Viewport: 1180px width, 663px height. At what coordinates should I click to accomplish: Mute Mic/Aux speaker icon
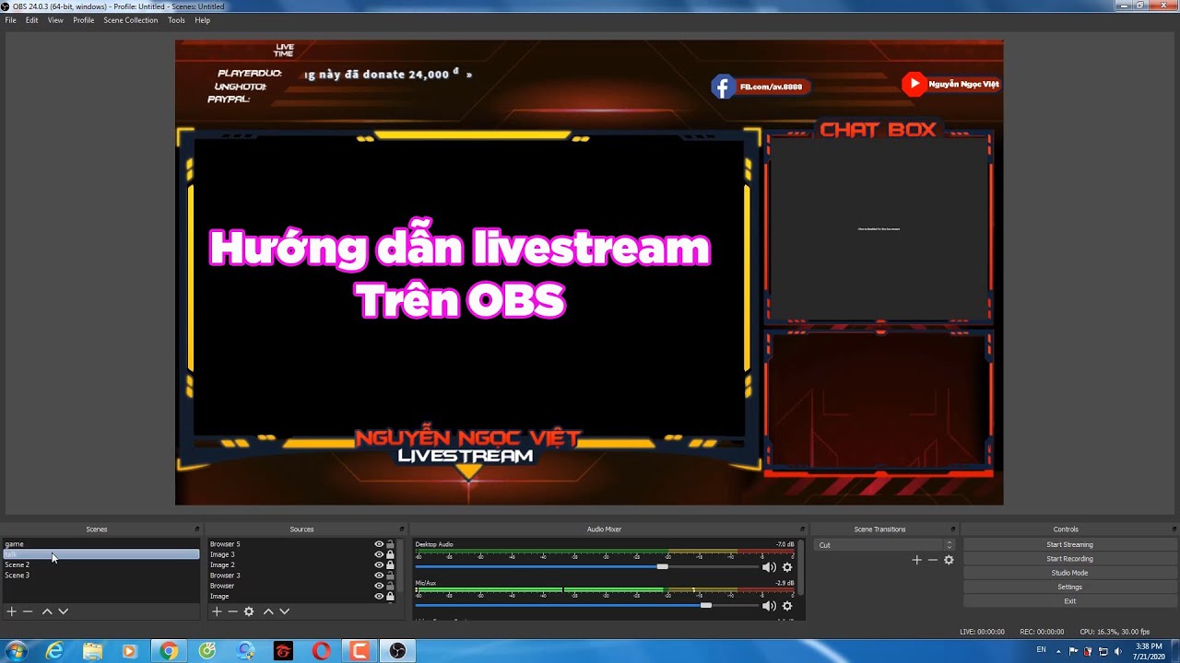point(769,606)
